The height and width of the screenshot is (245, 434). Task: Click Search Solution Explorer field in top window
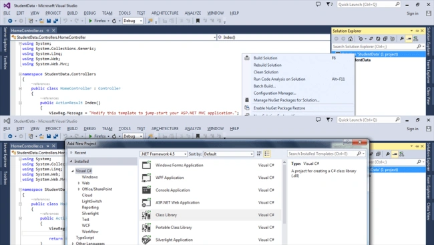tap(379, 47)
